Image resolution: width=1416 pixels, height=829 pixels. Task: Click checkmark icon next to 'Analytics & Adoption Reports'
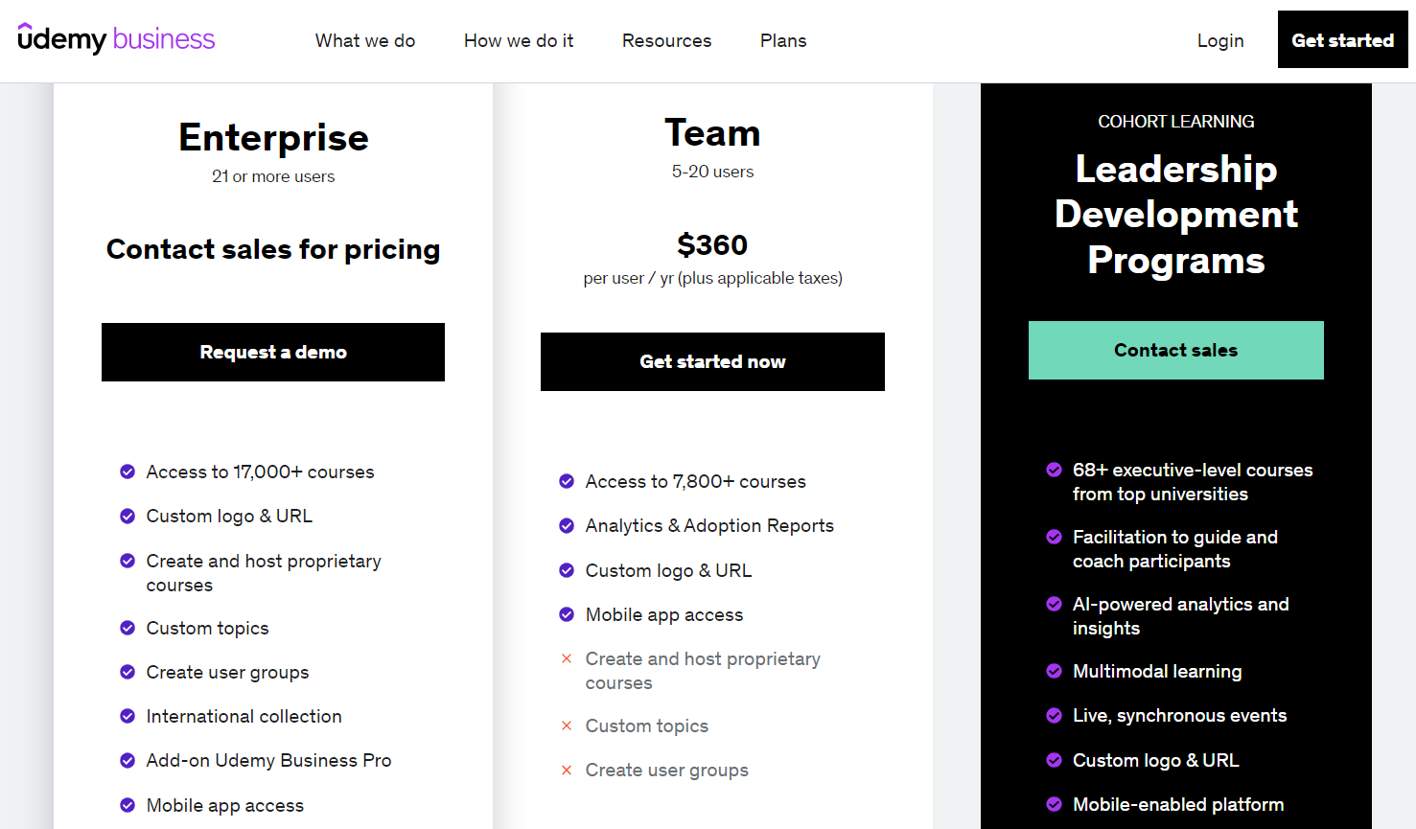[567, 525]
